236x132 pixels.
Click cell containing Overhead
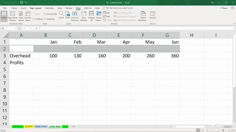(x=21, y=56)
